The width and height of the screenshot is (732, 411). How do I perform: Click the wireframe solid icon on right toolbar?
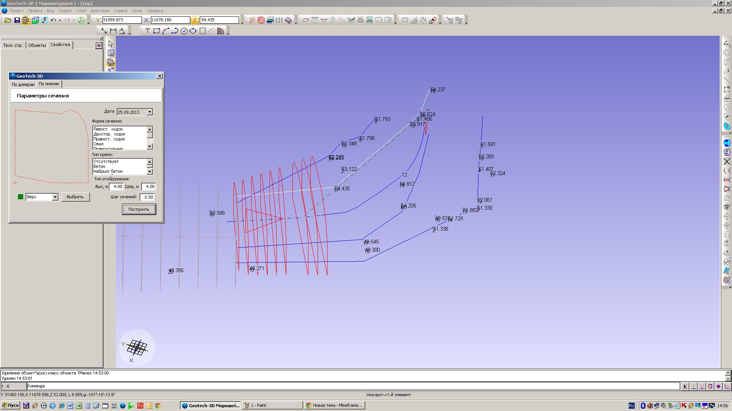(727, 152)
